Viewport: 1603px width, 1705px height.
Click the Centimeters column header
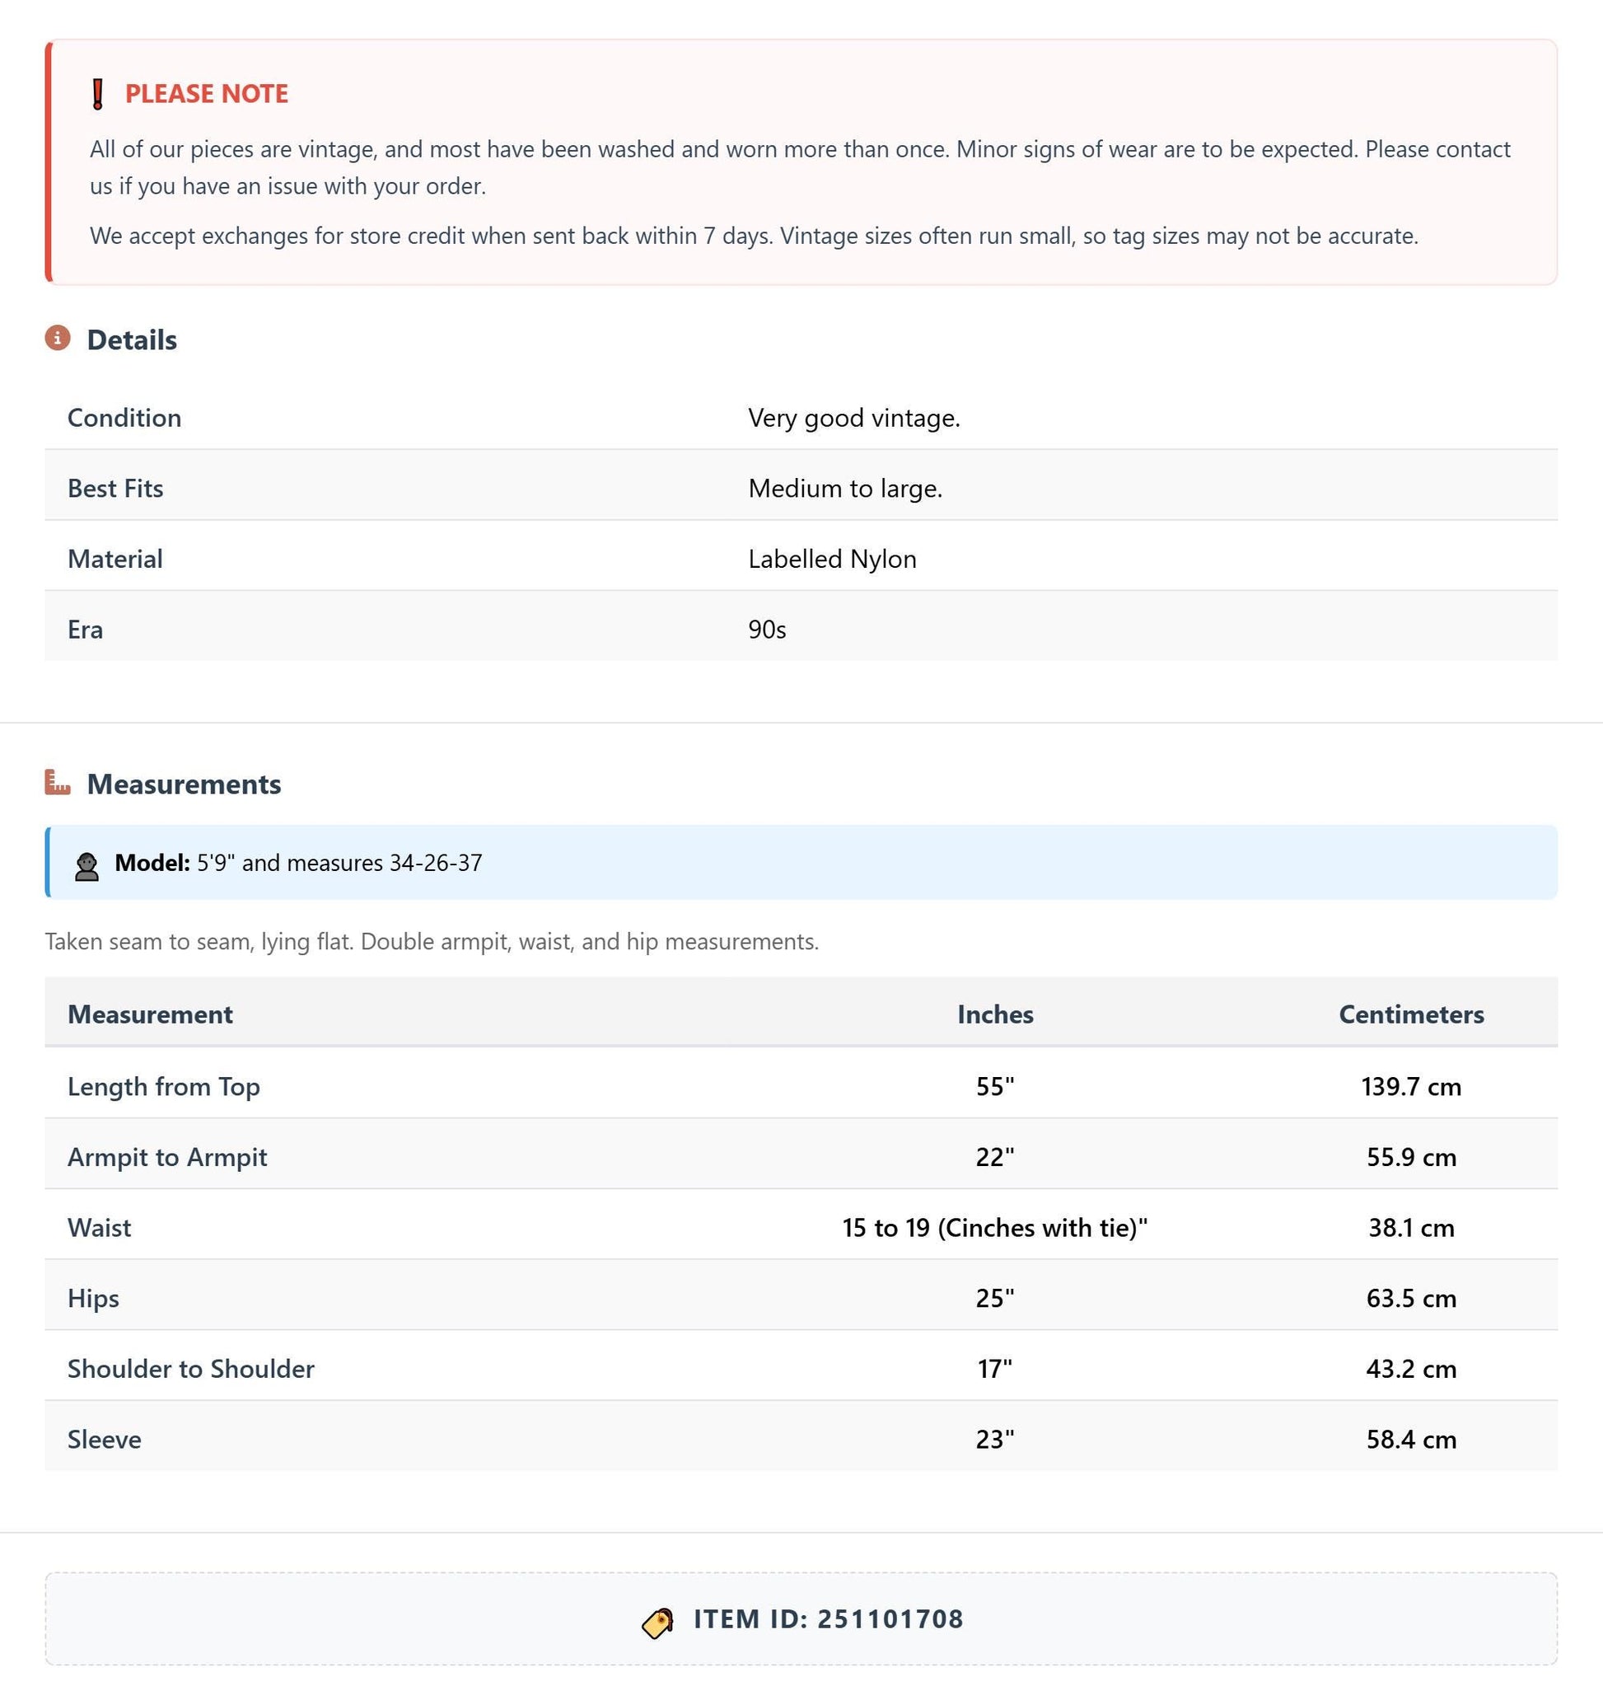click(1411, 1014)
